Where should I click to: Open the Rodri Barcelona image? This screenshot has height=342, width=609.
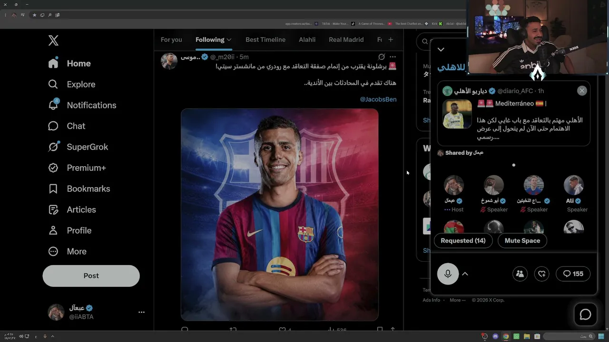[280, 214]
